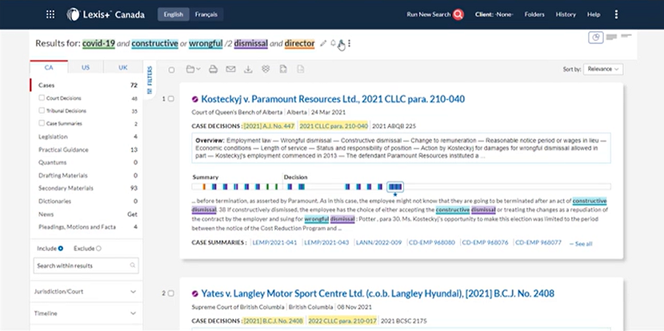Open case summary CD-EMP 968080

pyautogui.click(x=432, y=242)
